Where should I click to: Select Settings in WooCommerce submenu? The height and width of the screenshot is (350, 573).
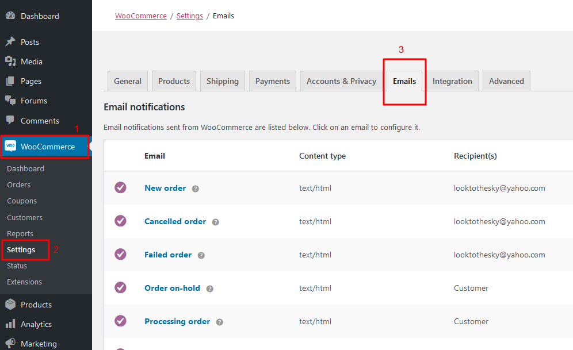pyautogui.click(x=21, y=249)
